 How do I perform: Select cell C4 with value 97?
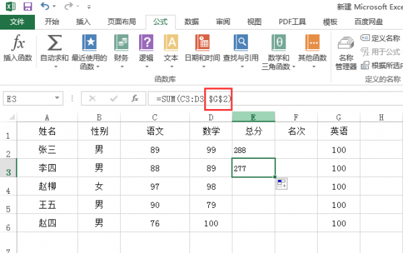pos(155,186)
